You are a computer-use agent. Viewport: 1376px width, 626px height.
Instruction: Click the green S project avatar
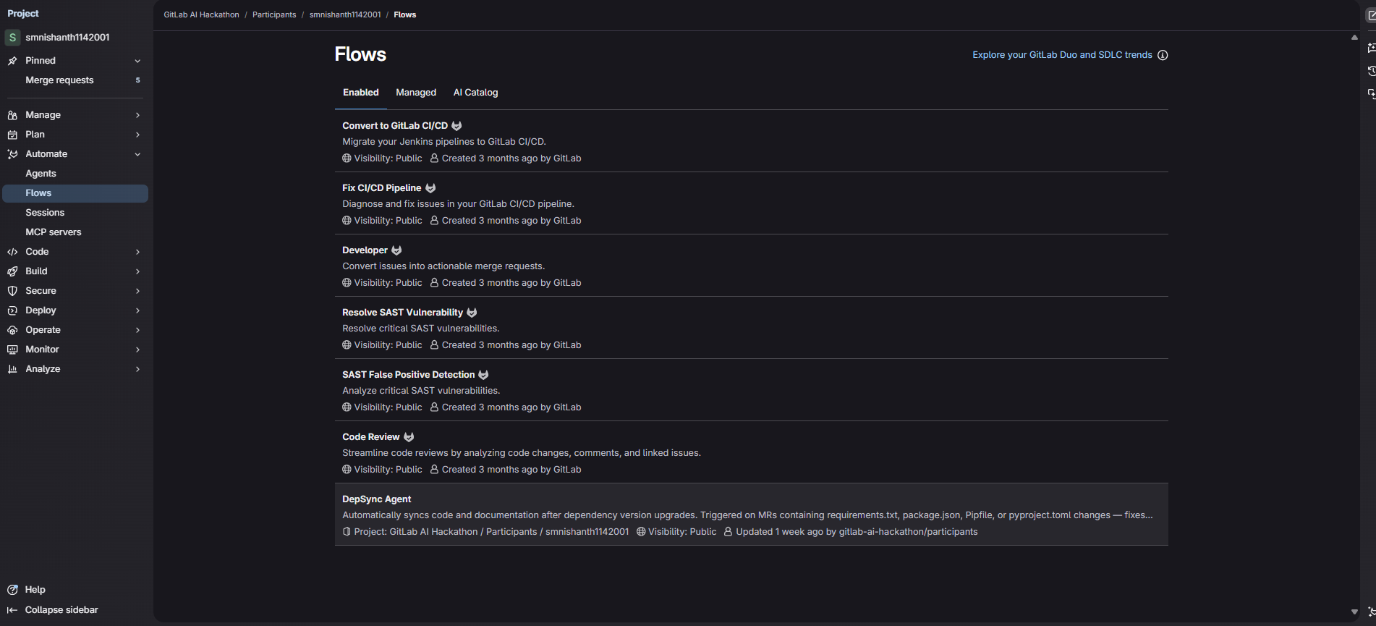[x=12, y=38]
